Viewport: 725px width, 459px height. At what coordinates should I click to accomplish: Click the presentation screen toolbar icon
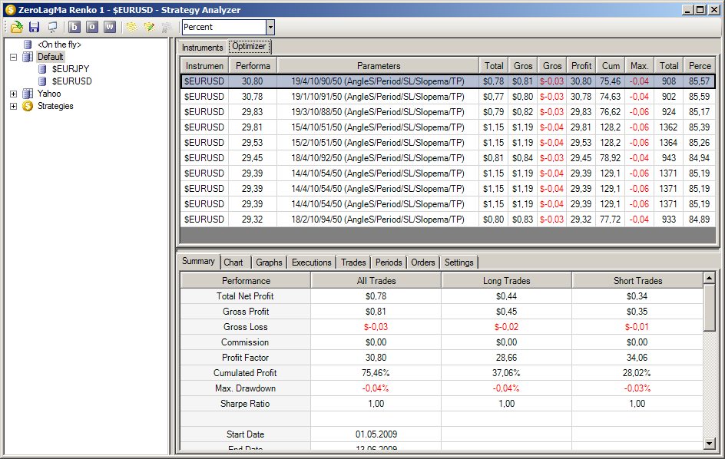pyautogui.click(x=53, y=28)
